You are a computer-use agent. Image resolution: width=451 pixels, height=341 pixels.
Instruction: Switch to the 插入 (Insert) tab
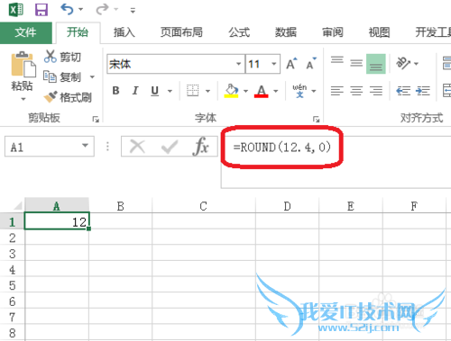tap(124, 32)
